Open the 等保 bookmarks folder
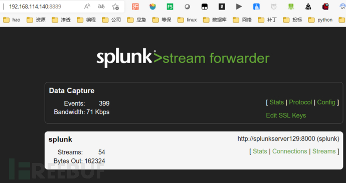This screenshot has height=183, width=346. point(162,20)
